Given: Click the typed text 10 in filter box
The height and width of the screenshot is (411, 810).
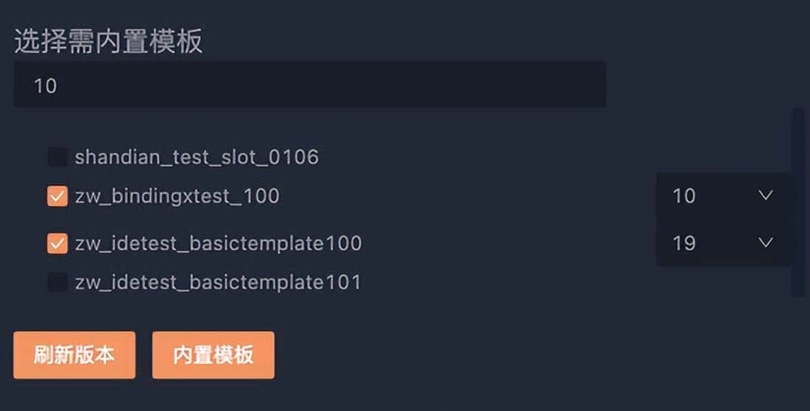Looking at the screenshot, I should coord(45,85).
